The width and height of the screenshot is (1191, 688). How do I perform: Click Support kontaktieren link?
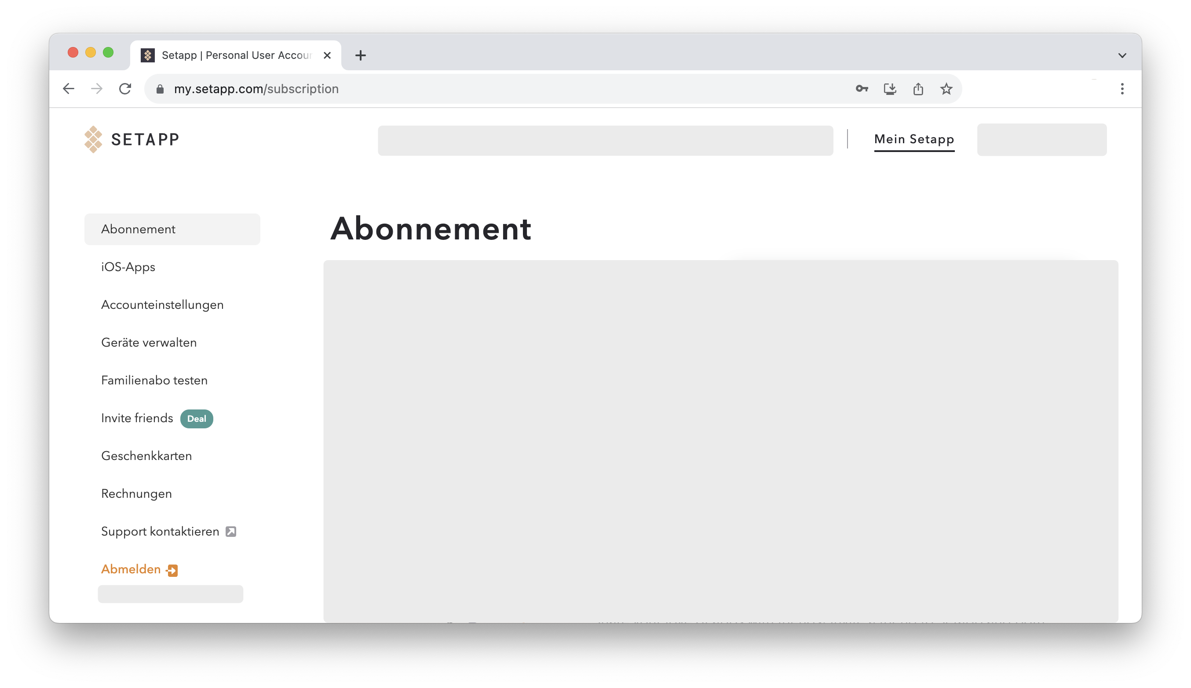(160, 532)
